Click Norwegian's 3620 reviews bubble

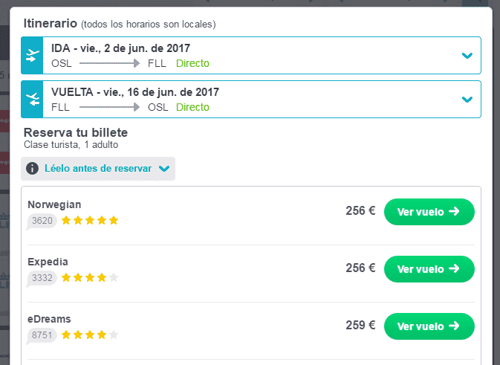[x=42, y=221]
